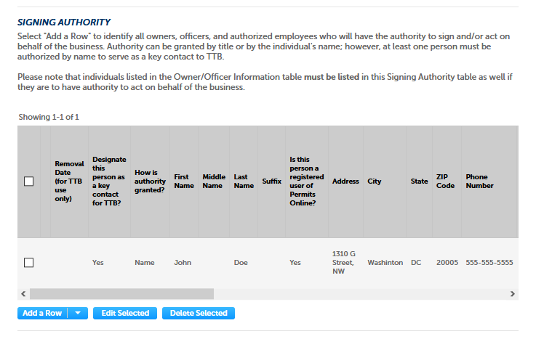Click the First Name column header
The width and height of the screenshot is (544, 339).
[184, 181]
